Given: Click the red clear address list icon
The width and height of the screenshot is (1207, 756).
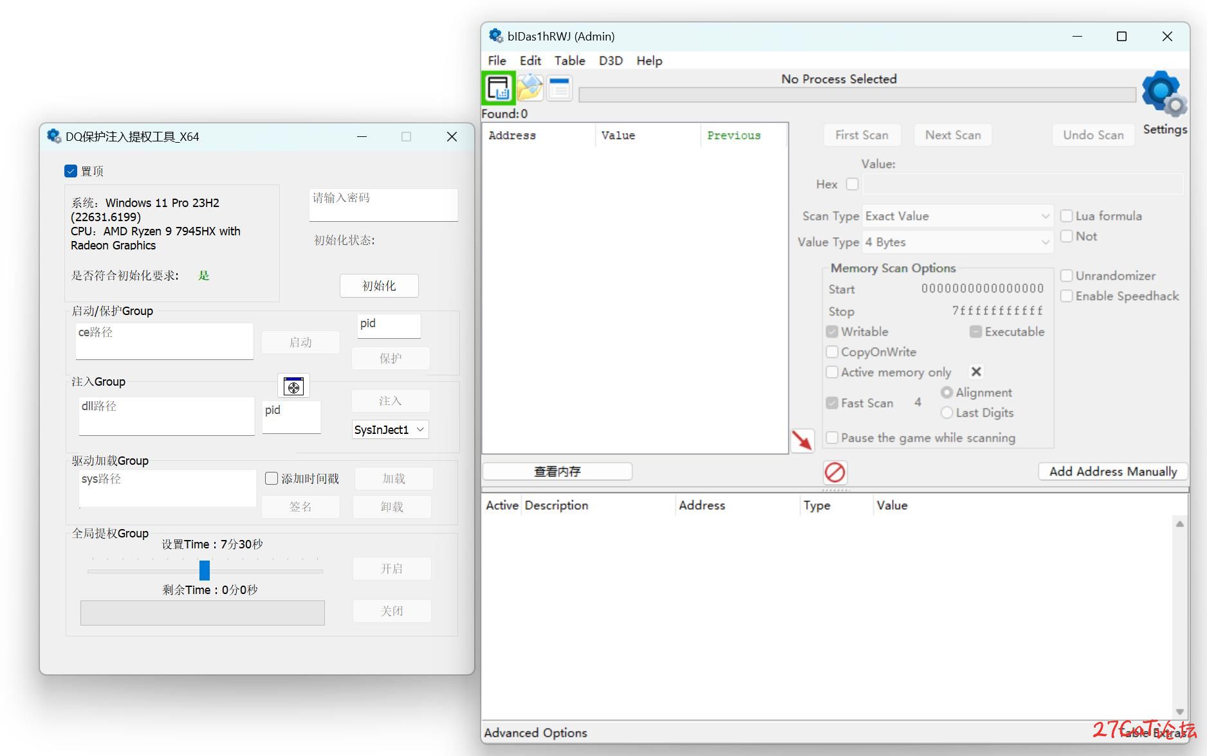Looking at the screenshot, I should pos(835,473).
